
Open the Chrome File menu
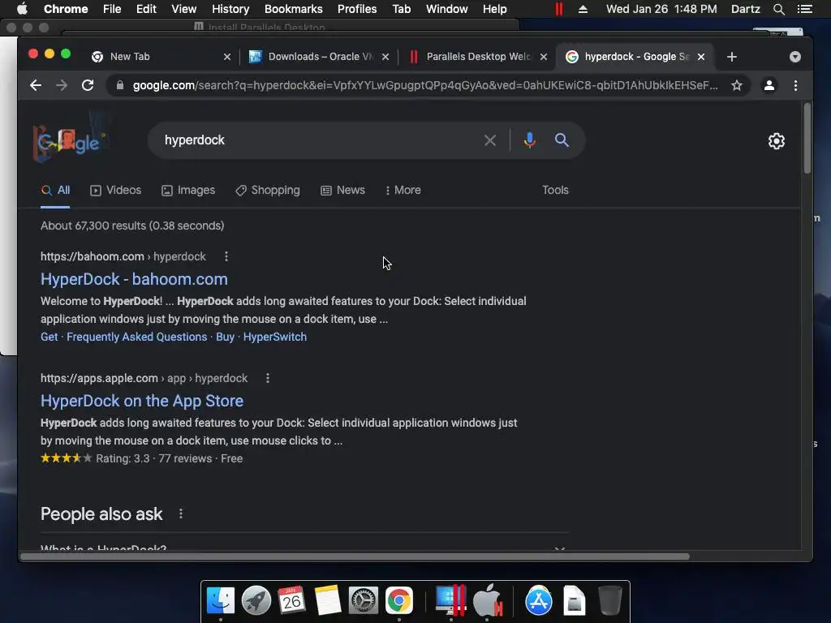112,9
